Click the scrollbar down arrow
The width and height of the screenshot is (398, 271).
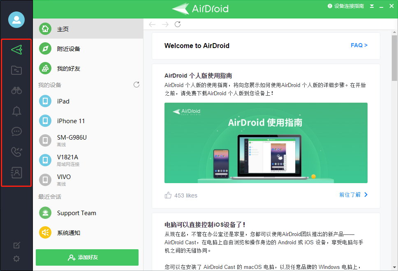(394, 267)
